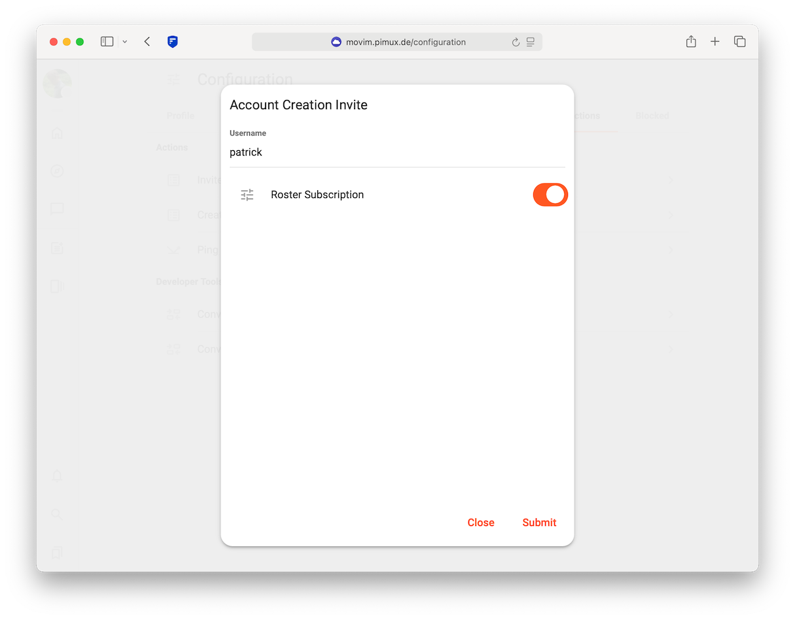This screenshot has height=620, width=795.
Task: Switch to the Blocked tab
Action: [x=652, y=116]
